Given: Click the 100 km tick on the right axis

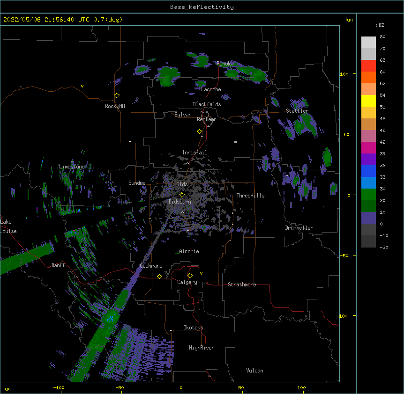Looking at the screenshot, I should pyautogui.click(x=344, y=74).
